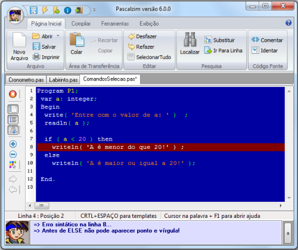Click the horizontal scrollbar thumb below editor
This screenshot has height=250, width=298.
point(42,205)
